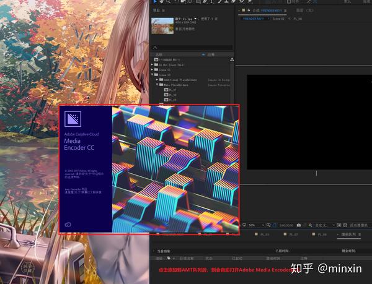Click the project panel search field

(x=192, y=47)
